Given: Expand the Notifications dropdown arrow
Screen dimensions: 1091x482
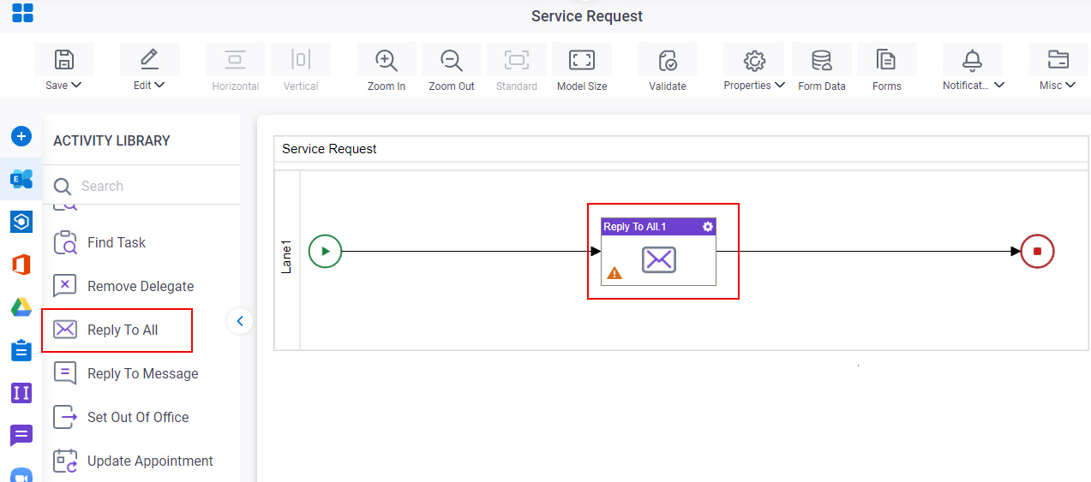Looking at the screenshot, I should (999, 85).
